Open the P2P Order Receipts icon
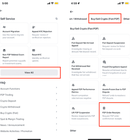Image resolution: width=130 pixels, height=140 pixels. coord(104,108)
